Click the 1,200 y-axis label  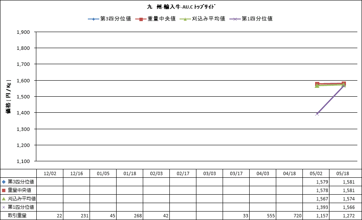23,145
